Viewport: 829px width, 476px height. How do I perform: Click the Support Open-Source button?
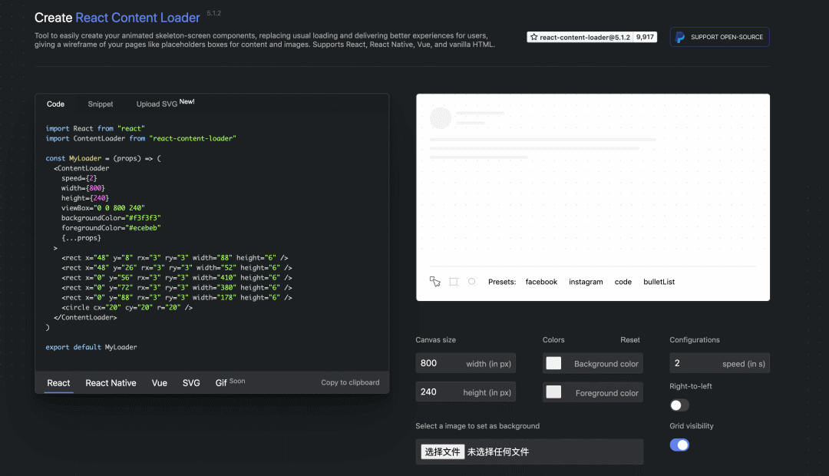719,37
